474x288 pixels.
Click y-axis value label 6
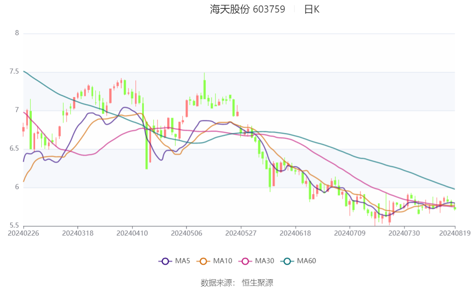click(17, 187)
